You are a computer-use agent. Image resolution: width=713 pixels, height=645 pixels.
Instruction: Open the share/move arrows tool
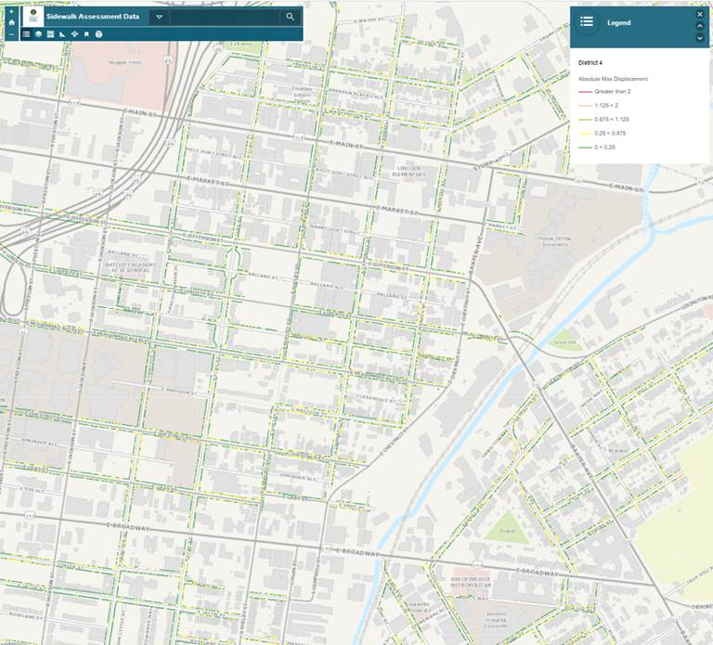pos(74,34)
